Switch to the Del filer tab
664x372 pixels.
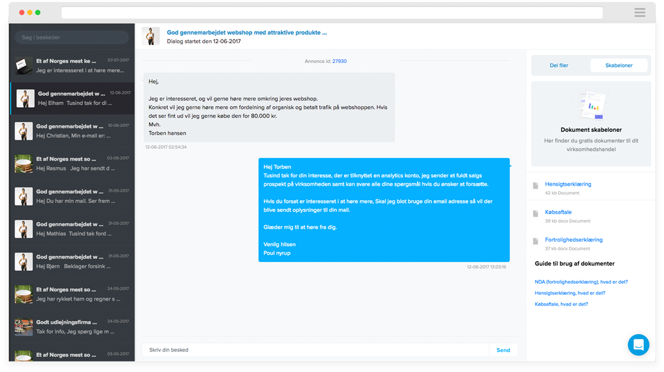(x=559, y=66)
